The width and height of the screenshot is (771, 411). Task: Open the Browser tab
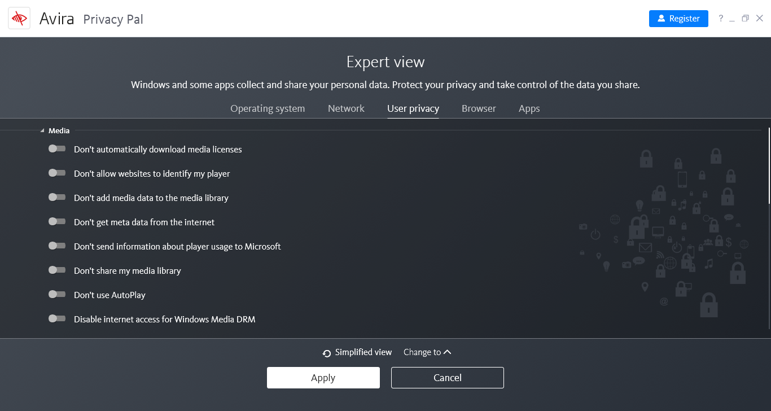(x=479, y=108)
